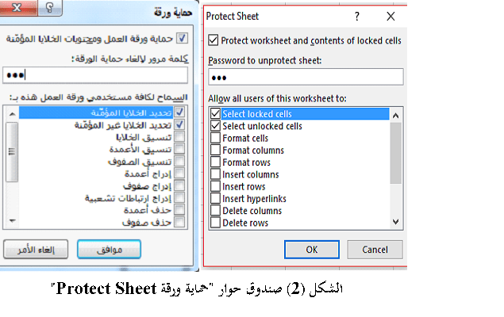Check 'Delete columns' in permissions list
The width and height of the screenshot is (504, 317).
pos(215,211)
